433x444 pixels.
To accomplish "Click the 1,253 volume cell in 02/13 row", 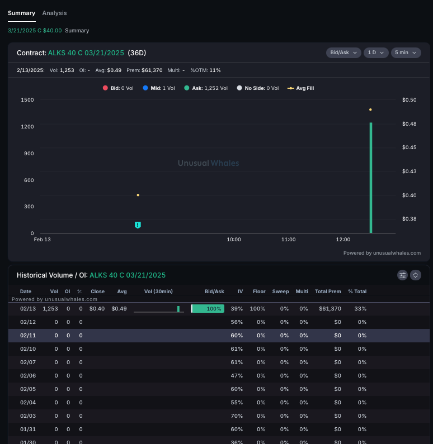I will pyautogui.click(x=50, y=309).
